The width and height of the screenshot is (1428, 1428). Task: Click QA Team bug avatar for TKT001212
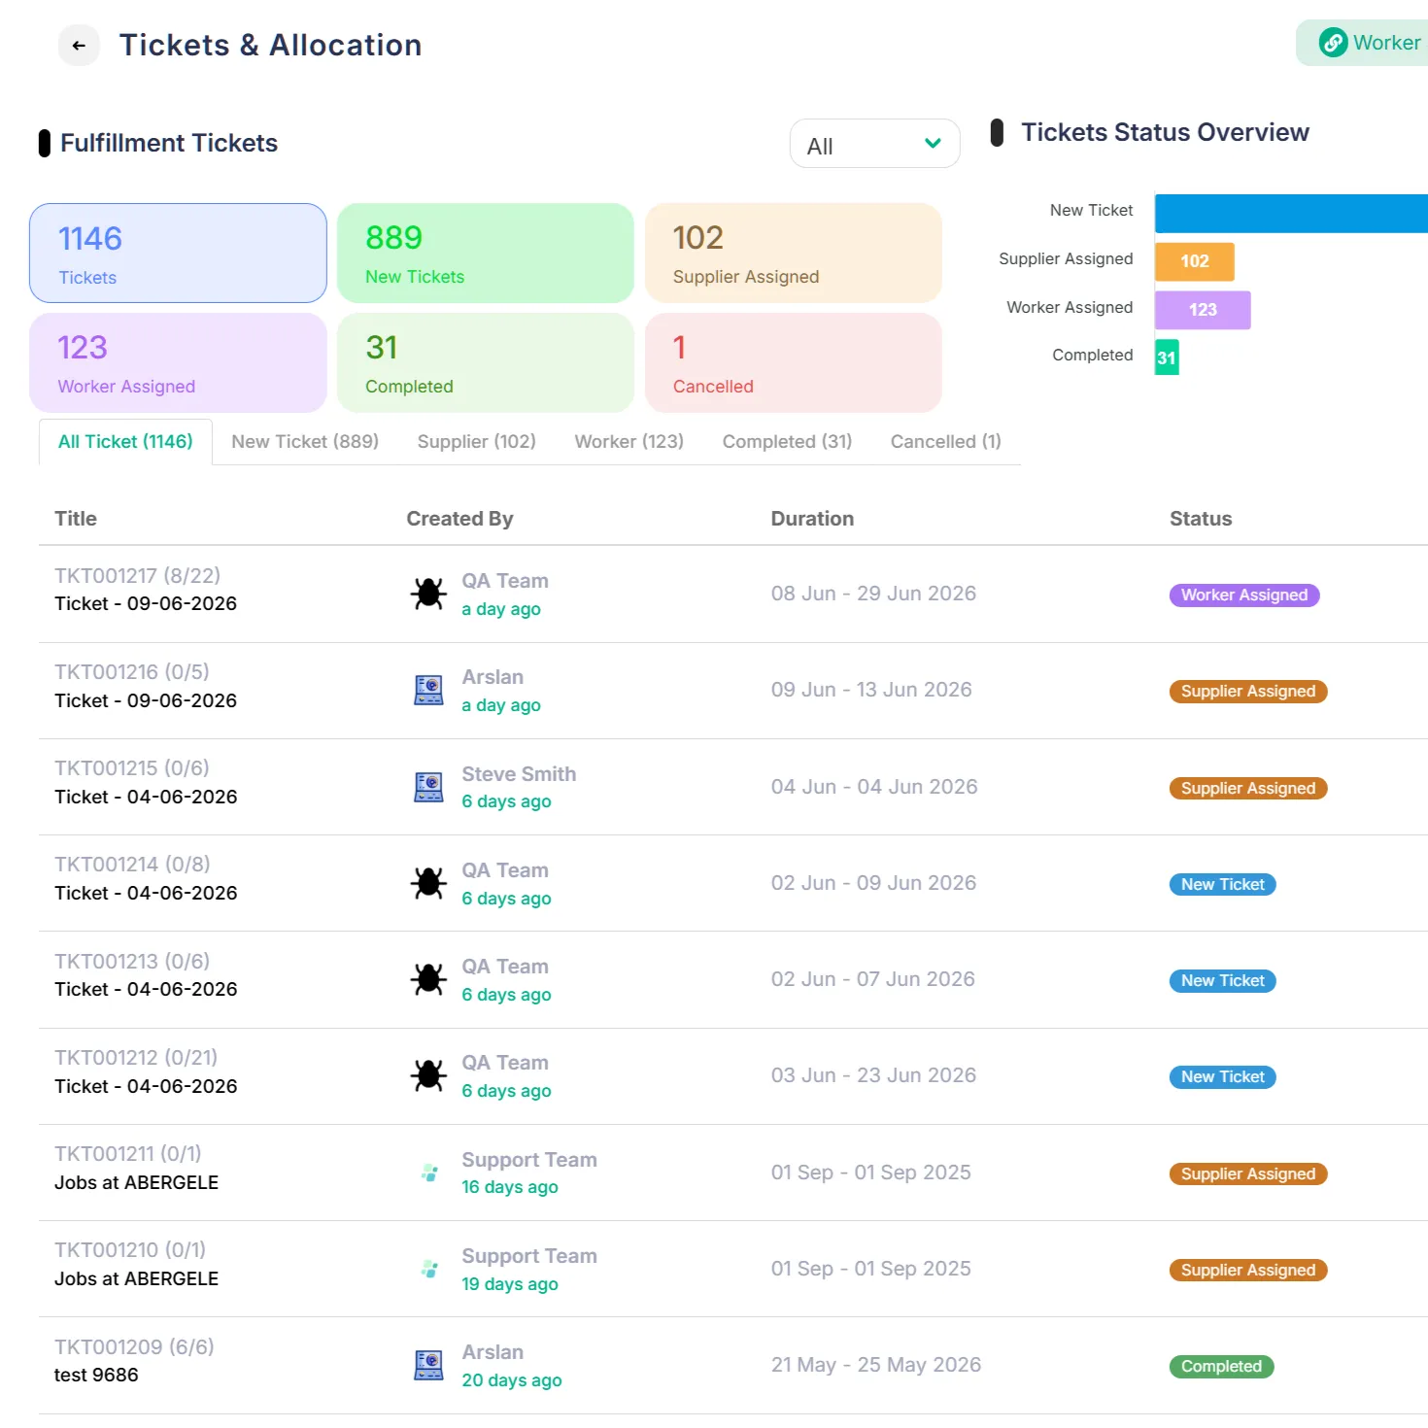click(x=428, y=1075)
